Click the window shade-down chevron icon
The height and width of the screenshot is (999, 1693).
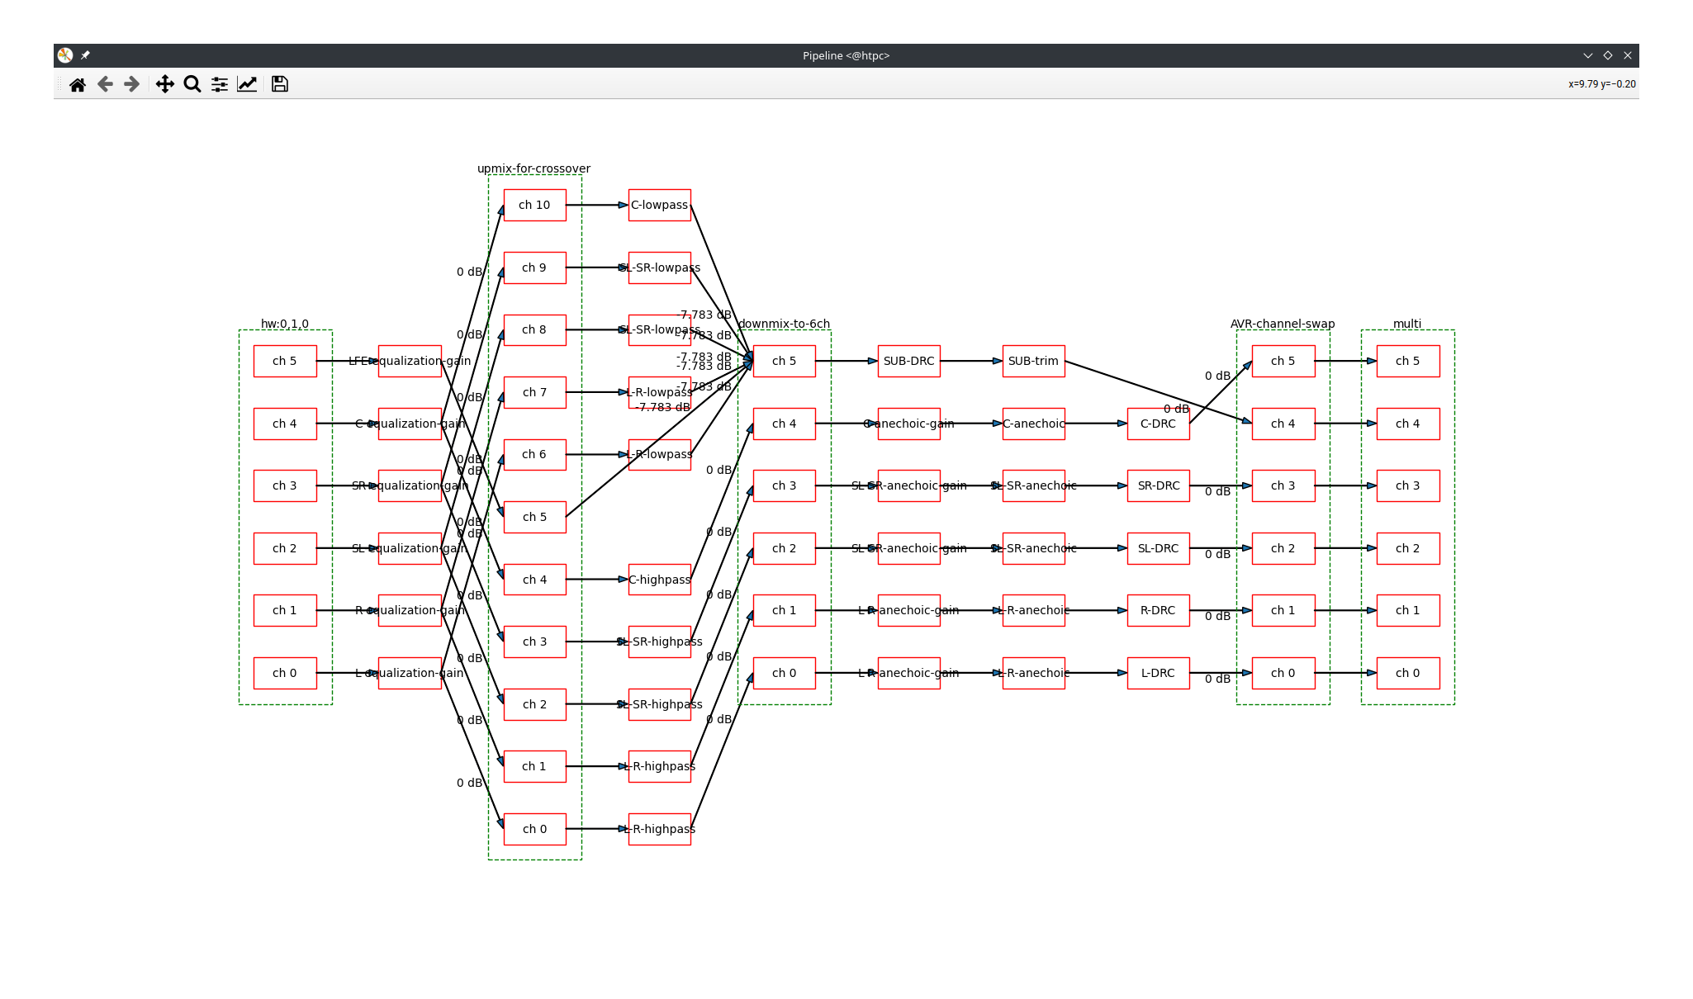pos(1587,55)
